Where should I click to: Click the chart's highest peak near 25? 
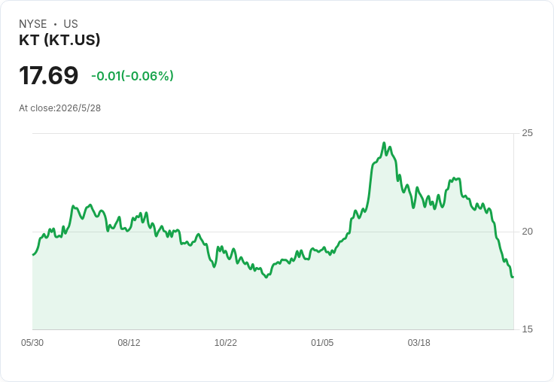point(384,143)
